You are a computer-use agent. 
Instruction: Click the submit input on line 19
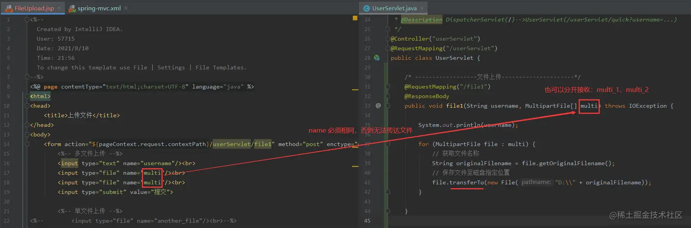(x=116, y=192)
